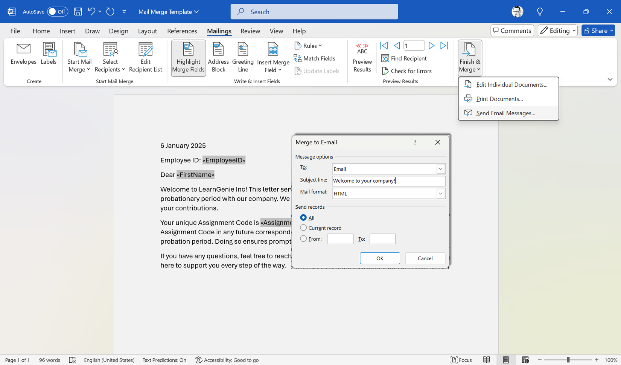
Task: Switch to the References tab
Action: 182,31
